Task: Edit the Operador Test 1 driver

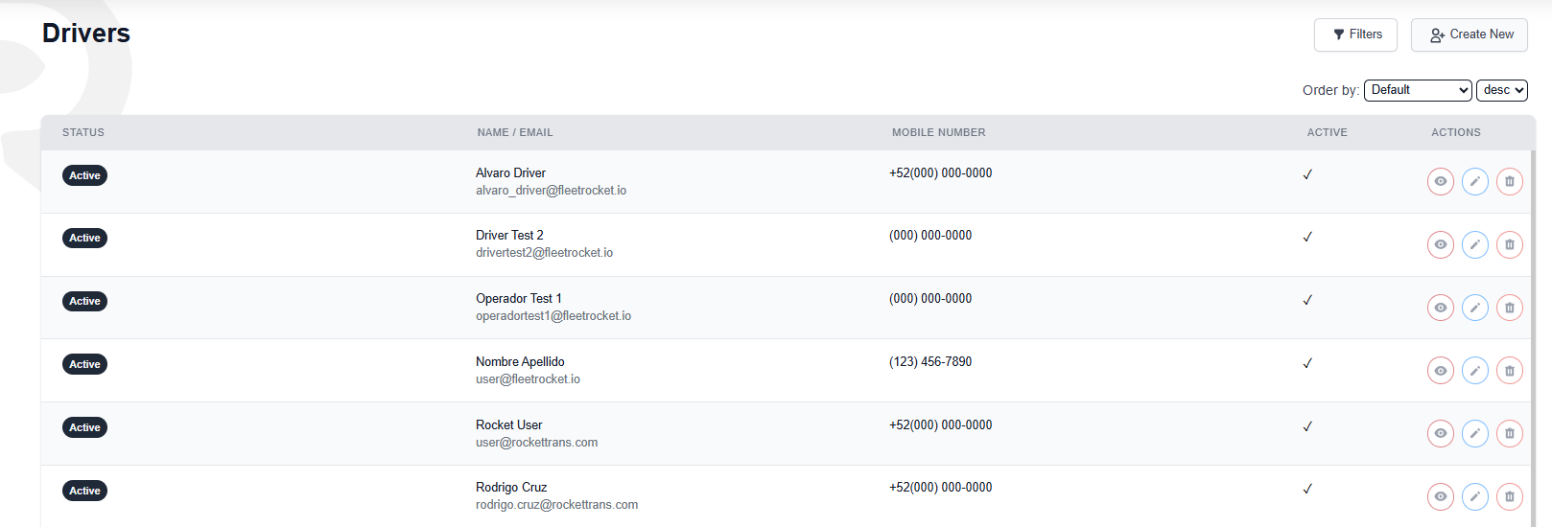Action: click(x=1474, y=308)
